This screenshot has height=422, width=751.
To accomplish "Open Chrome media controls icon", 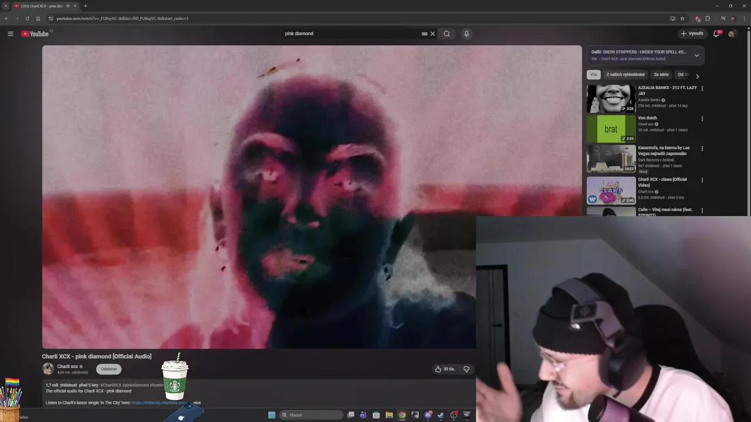I will pyautogui.click(x=723, y=18).
